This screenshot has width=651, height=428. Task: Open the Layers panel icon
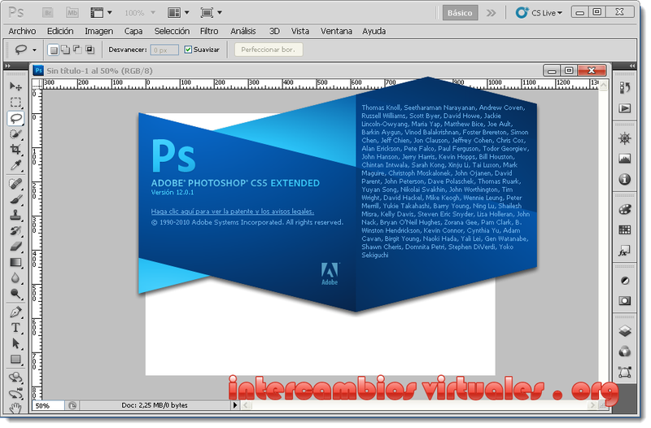tap(624, 331)
